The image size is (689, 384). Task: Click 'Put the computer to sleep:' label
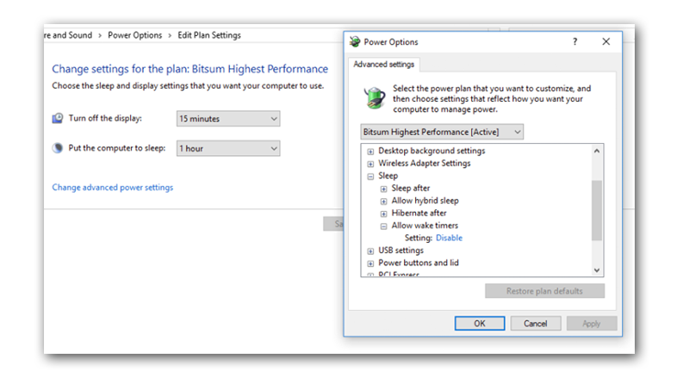[117, 148]
